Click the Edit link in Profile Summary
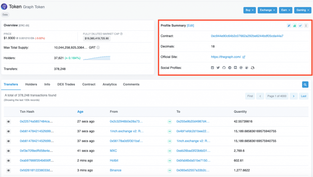The height and width of the screenshot is (177, 313). [190, 26]
